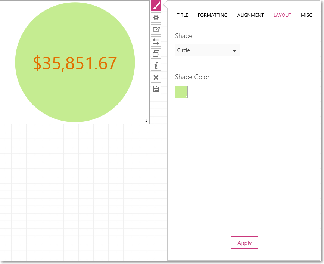The image size is (324, 264).
Task: Switch to the FORMATTING tab
Action: (212, 15)
